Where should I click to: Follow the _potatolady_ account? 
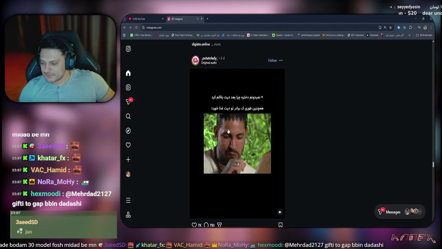coord(272,61)
